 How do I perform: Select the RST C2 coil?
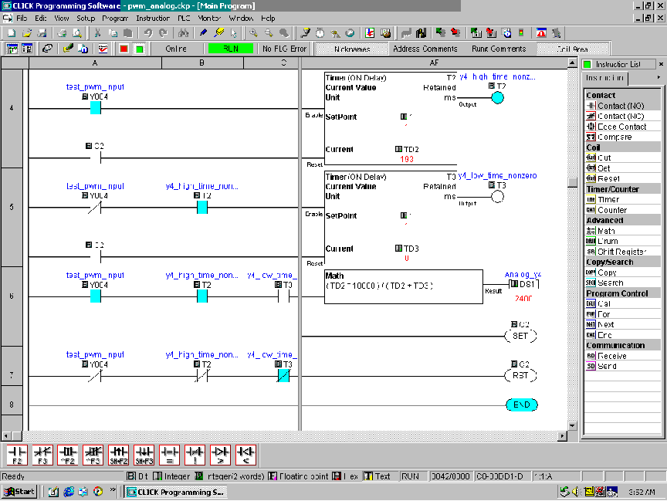point(520,375)
